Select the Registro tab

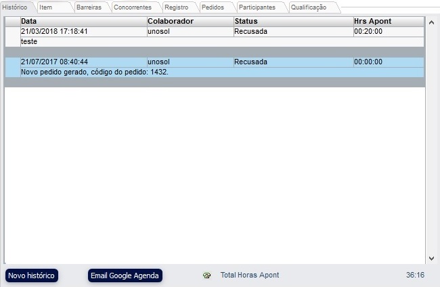click(176, 7)
